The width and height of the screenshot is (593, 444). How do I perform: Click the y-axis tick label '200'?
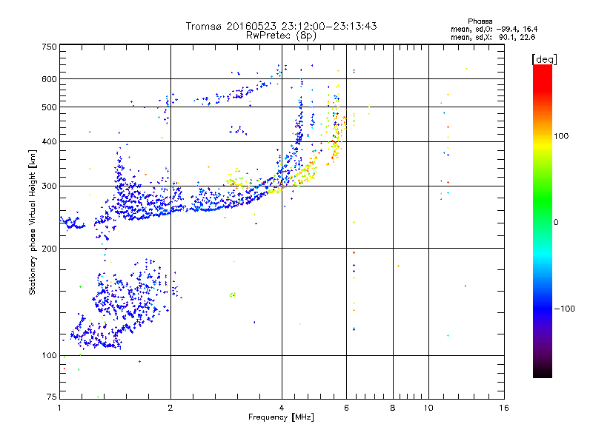coord(49,249)
